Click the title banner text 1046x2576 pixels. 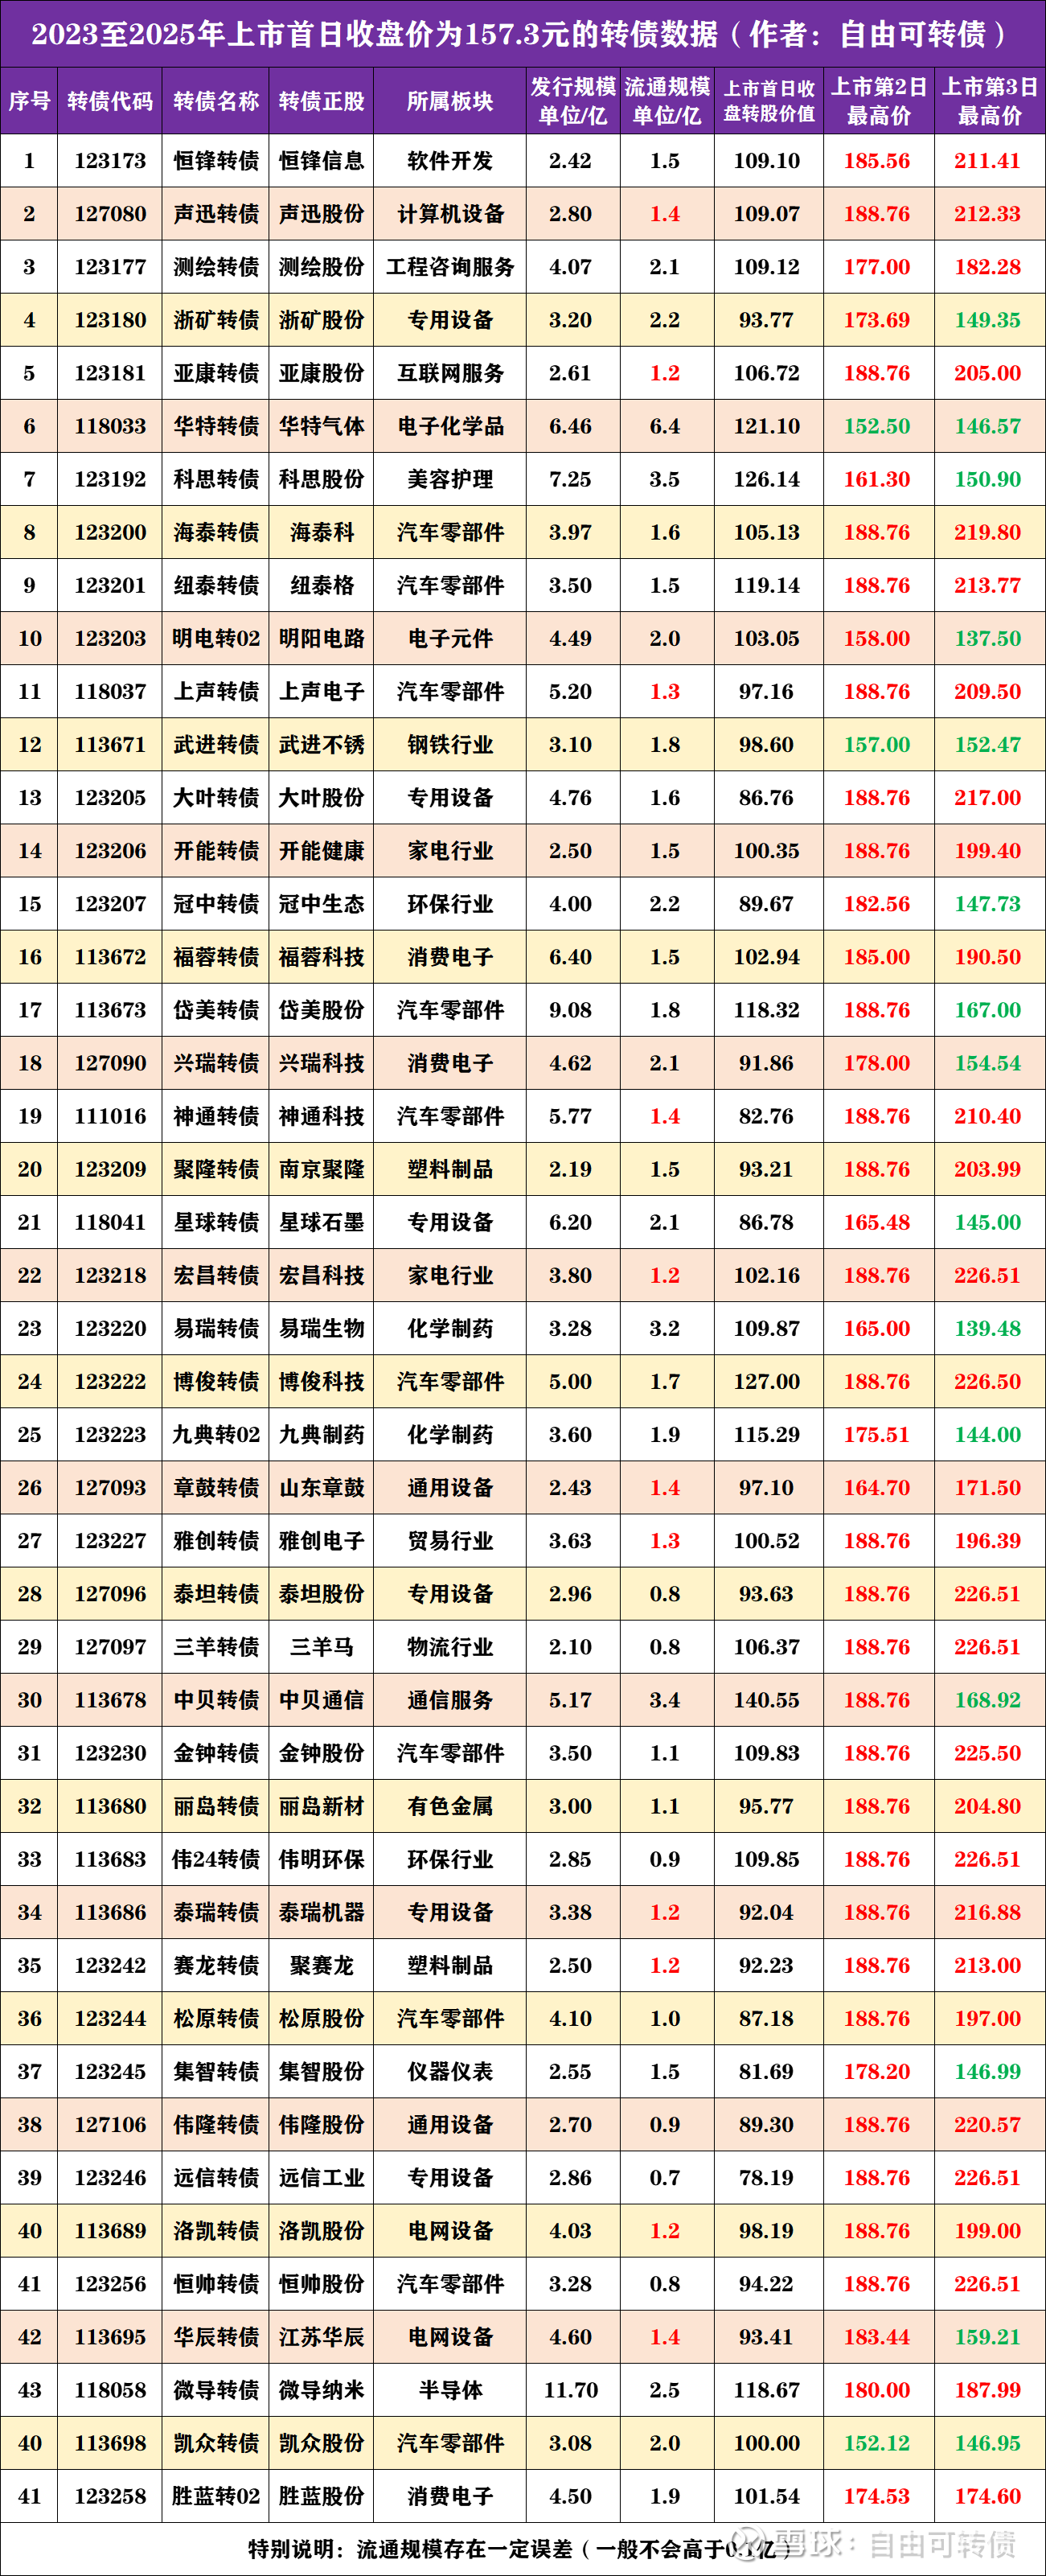523,34
